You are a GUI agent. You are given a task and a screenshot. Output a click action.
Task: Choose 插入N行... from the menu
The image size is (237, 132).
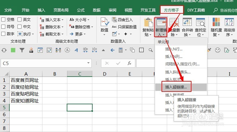181,49
